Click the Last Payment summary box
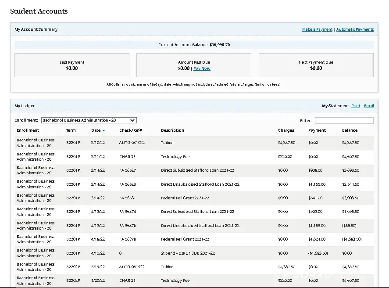Image resolution: width=389 pixels, height=288 pixels. click(72, 65)
